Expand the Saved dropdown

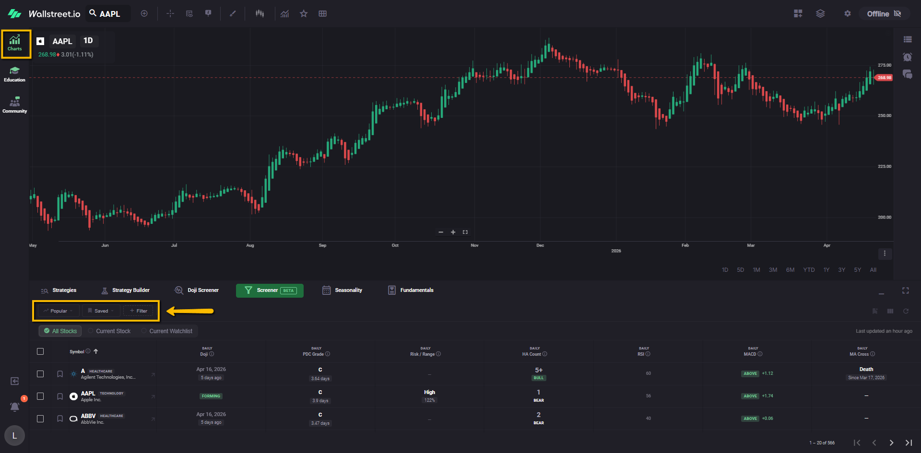coord(101,311)
